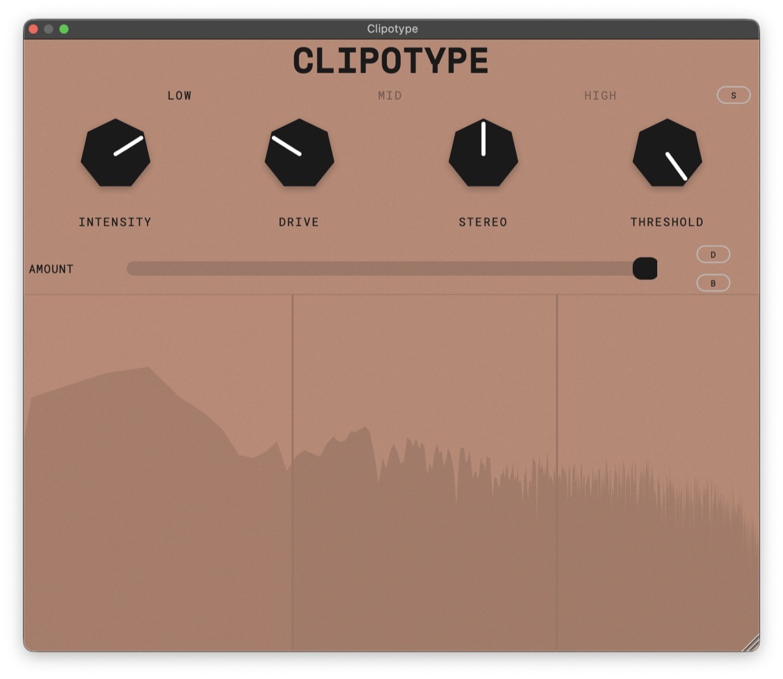Toggle the B button
The width and height of the screenshot is (783, 679).
pos(713,283)
